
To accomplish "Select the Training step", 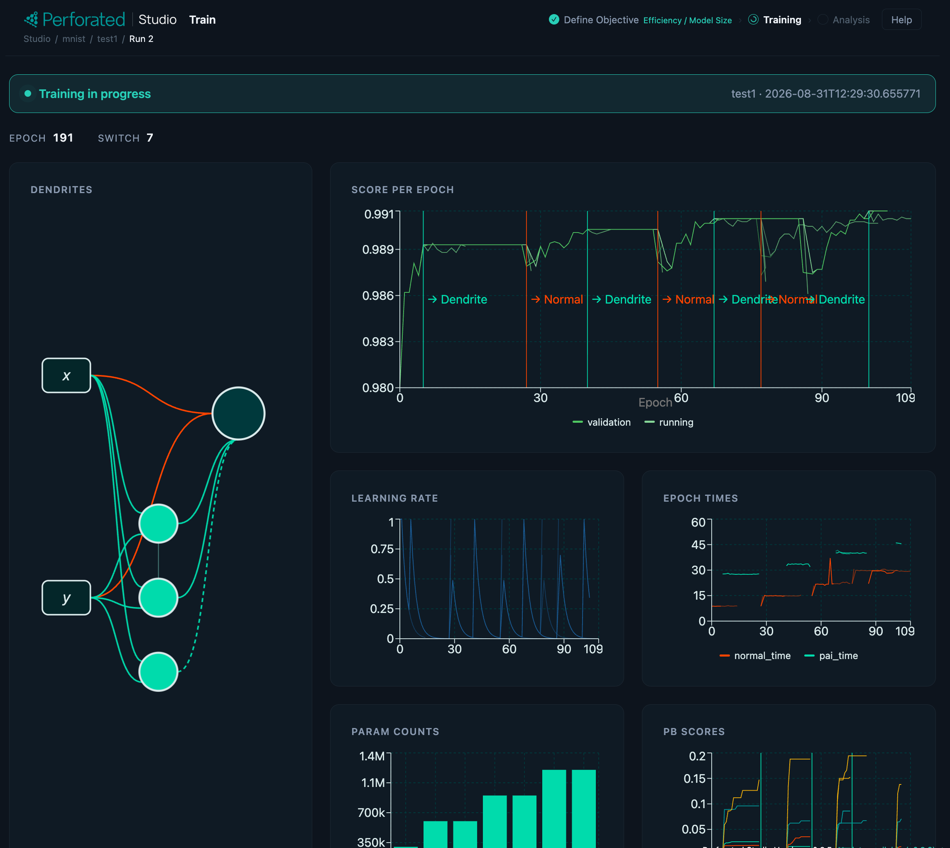I will (782, 20).
